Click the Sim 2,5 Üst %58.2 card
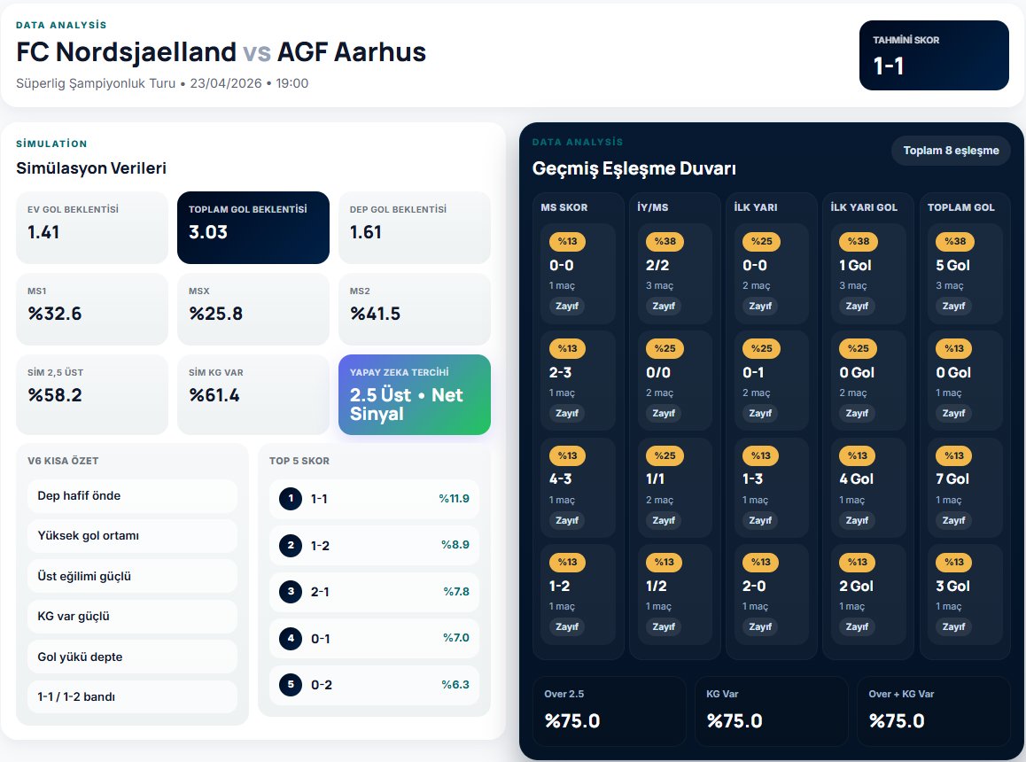 point(91,394)
